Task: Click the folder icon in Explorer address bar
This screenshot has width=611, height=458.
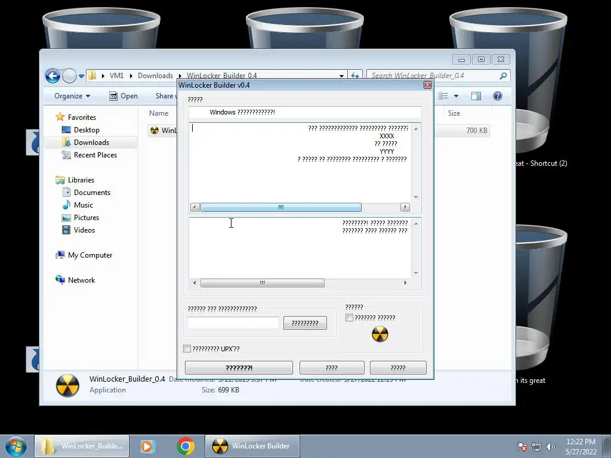Action: [x=92, y=76]
